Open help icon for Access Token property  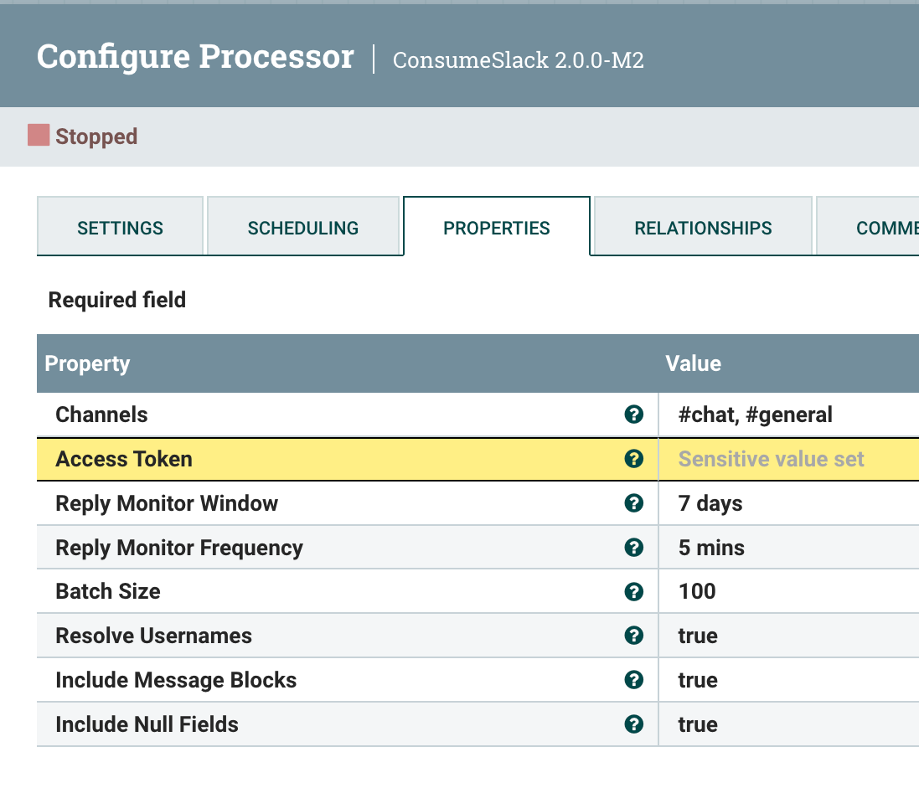click(x=633, y=459)
